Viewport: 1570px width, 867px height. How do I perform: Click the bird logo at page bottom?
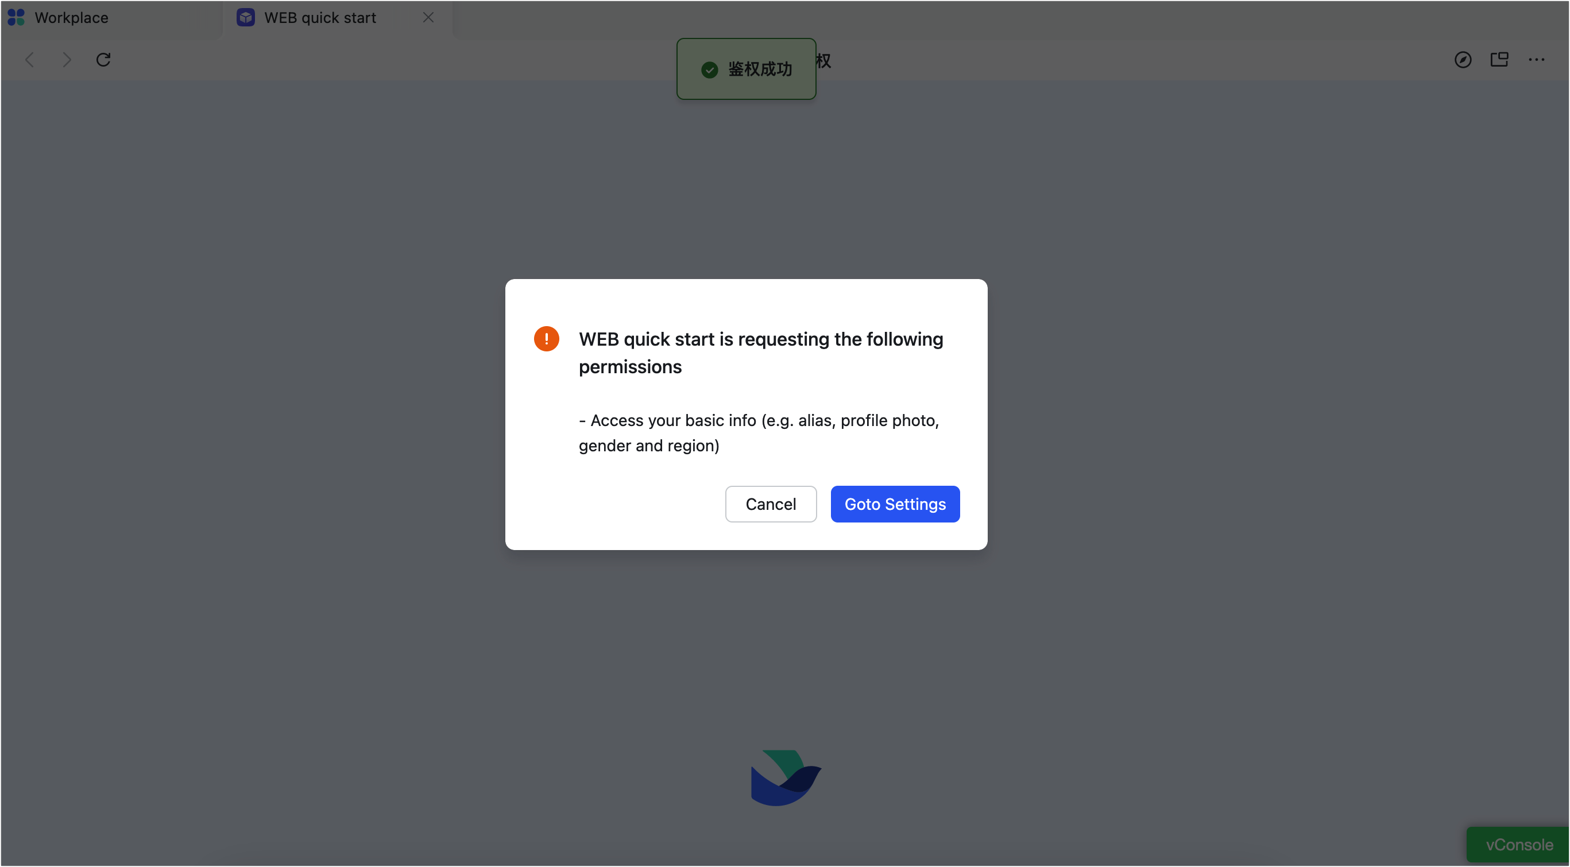click(x=786, y=777)
